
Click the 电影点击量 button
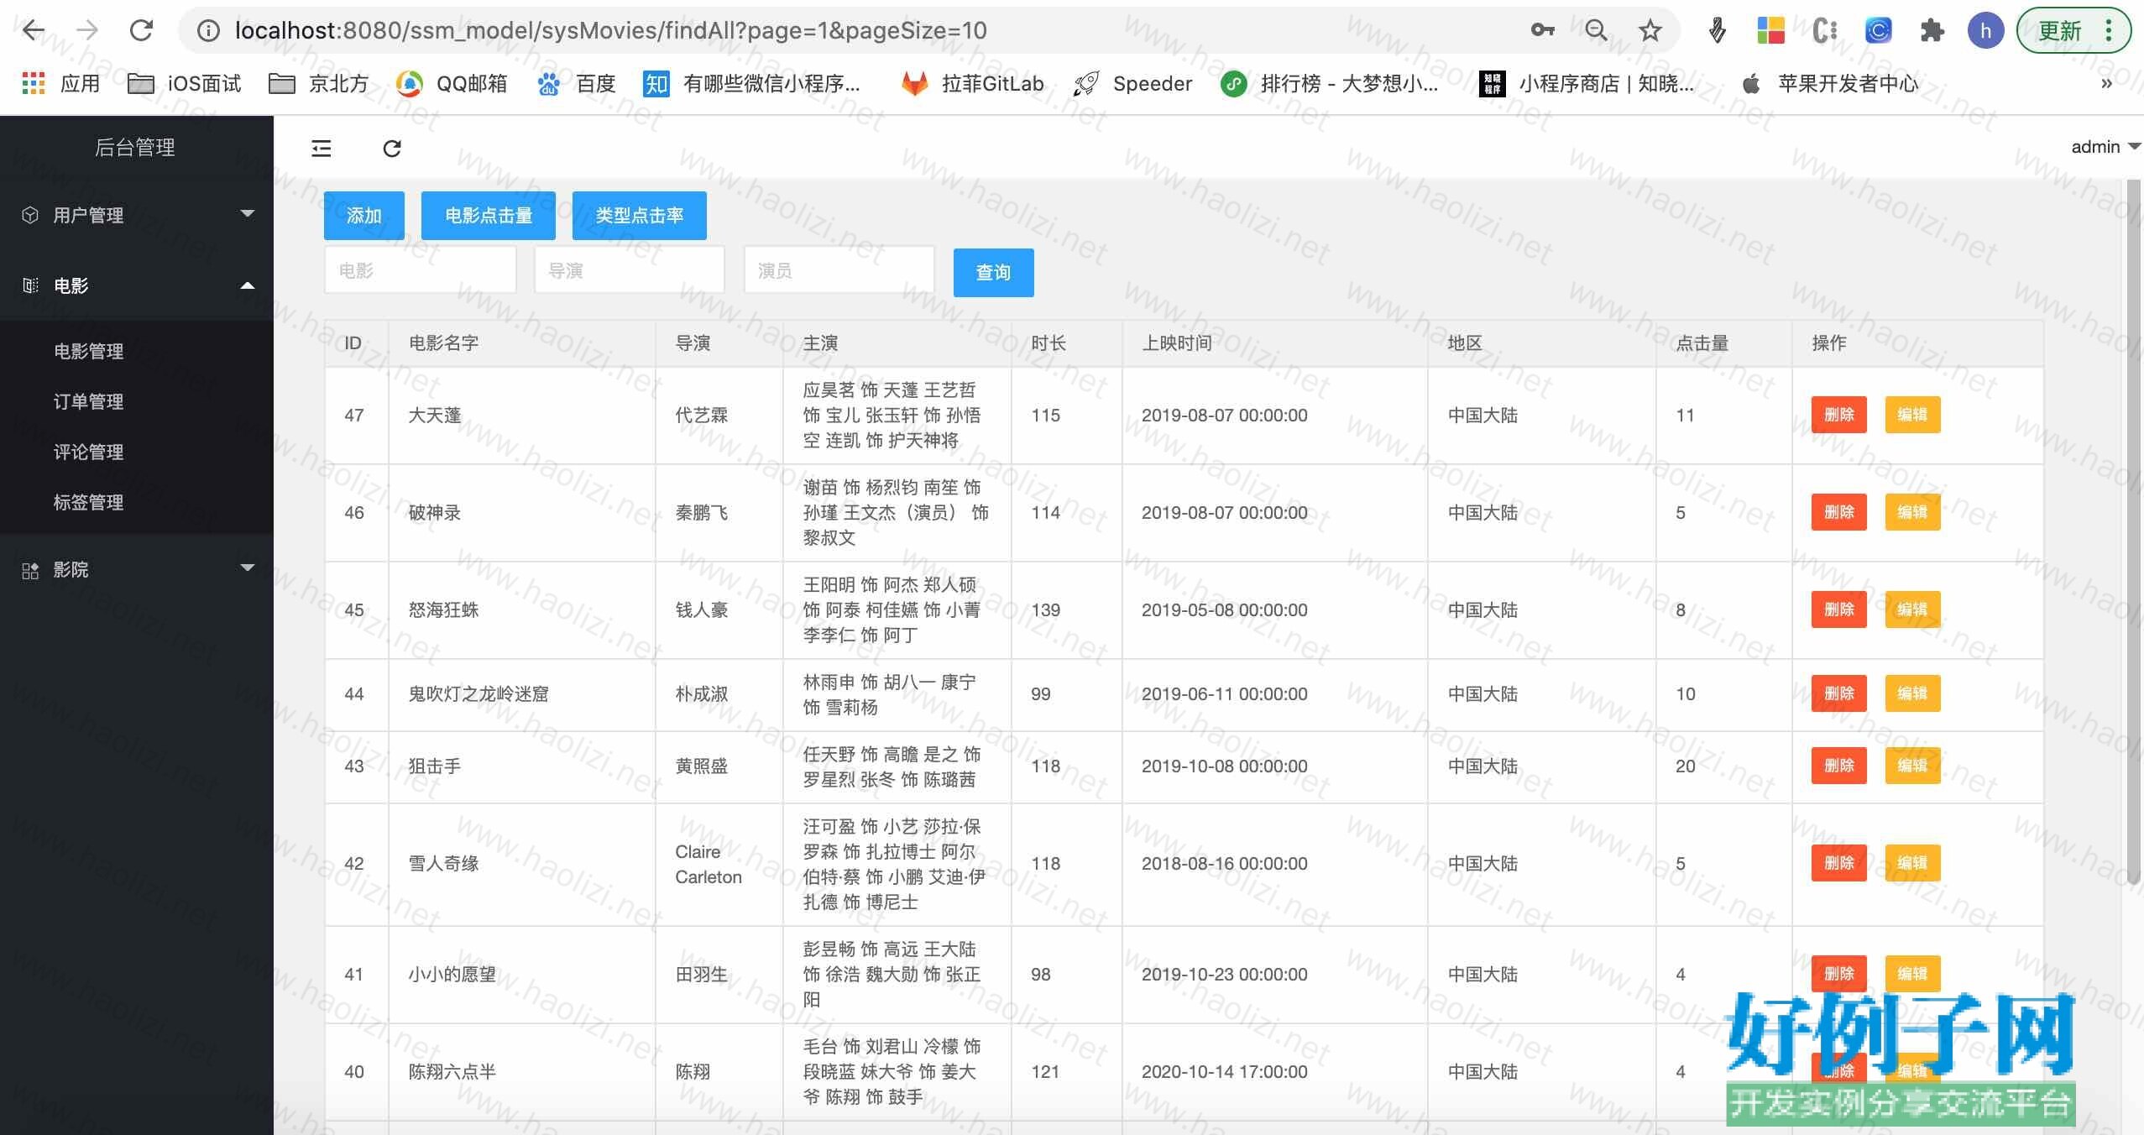(488, 216)
